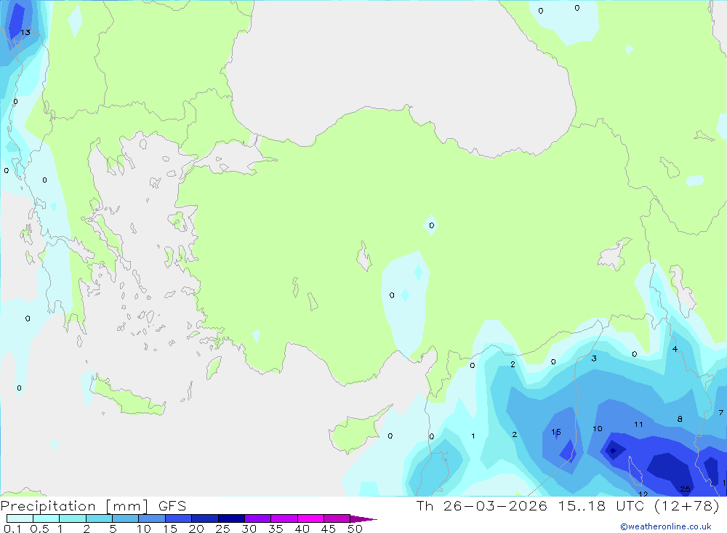The image size is (727, 533).
Task: Click the 5–10 mm legend color swatch
Action: point(126,518)
